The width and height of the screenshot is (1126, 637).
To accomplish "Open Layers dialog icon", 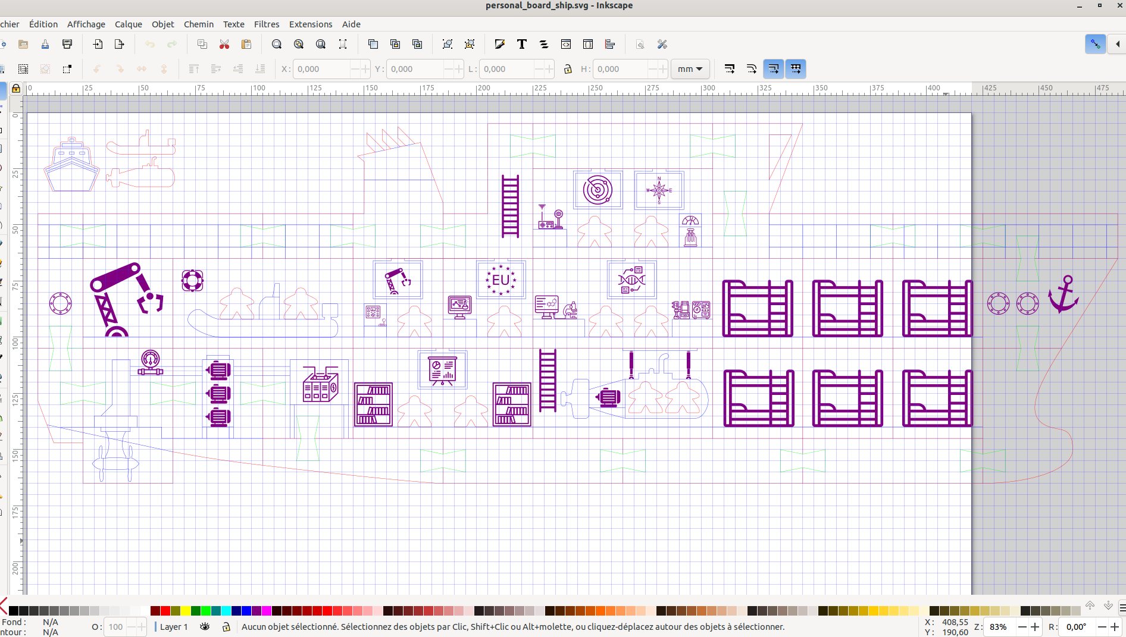I will coord(544,44).
